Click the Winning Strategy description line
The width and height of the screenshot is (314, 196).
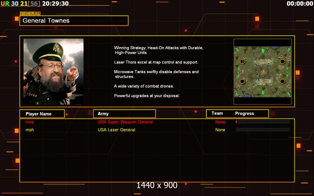[159, 50]
